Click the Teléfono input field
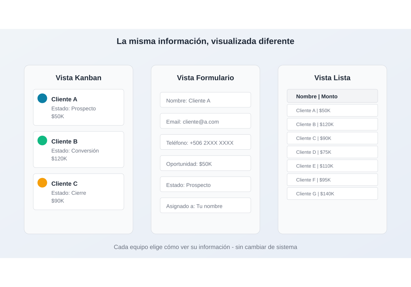The image size is (411, 287). coord(205,142)
